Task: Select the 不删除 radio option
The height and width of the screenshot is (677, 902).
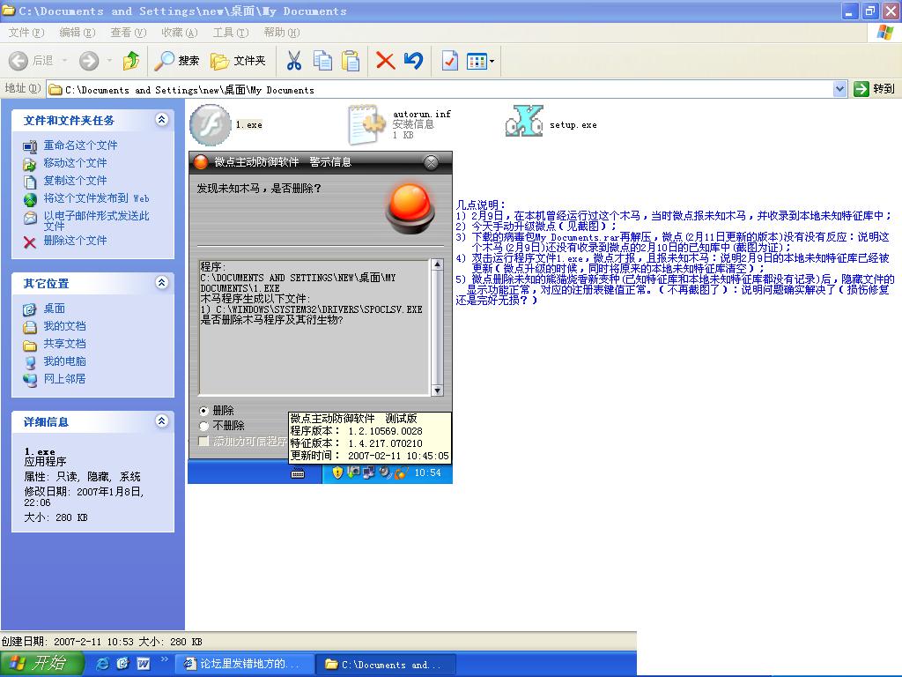Action: pos(203,426)
